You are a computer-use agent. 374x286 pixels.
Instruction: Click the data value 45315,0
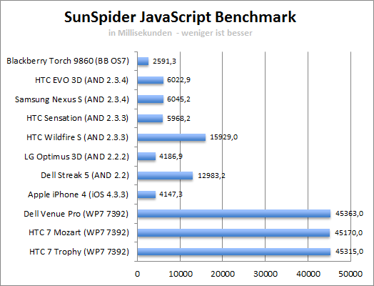click(x=349, y=252)
